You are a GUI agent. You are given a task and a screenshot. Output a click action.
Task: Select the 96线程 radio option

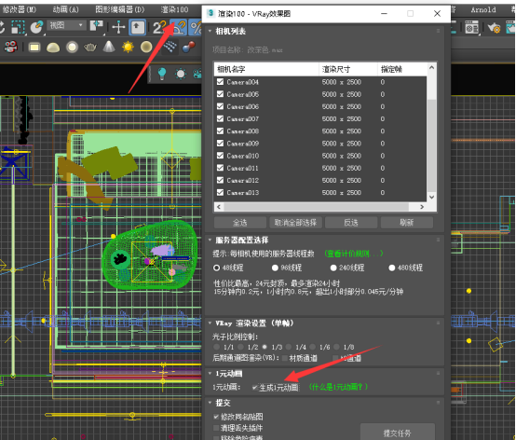[275, 268]
